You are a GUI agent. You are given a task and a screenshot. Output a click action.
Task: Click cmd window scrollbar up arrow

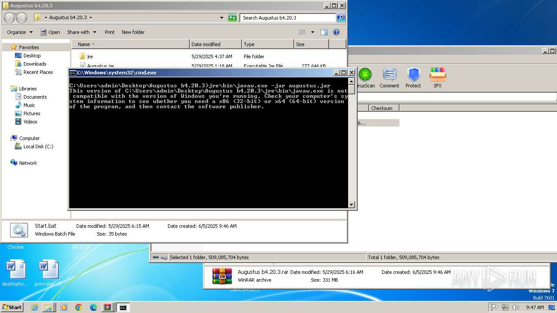(x=352, y=81)
